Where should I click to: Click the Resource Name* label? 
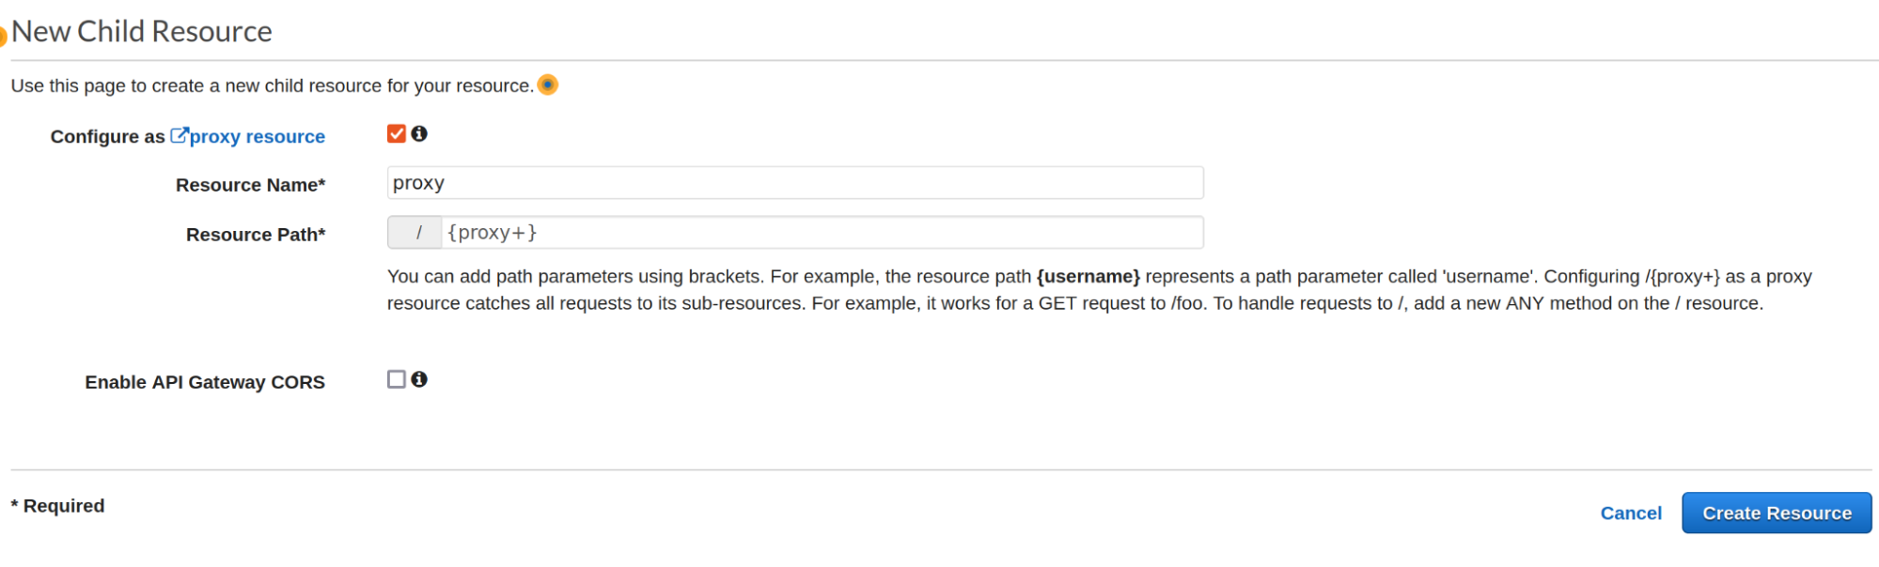click(250, 185)
